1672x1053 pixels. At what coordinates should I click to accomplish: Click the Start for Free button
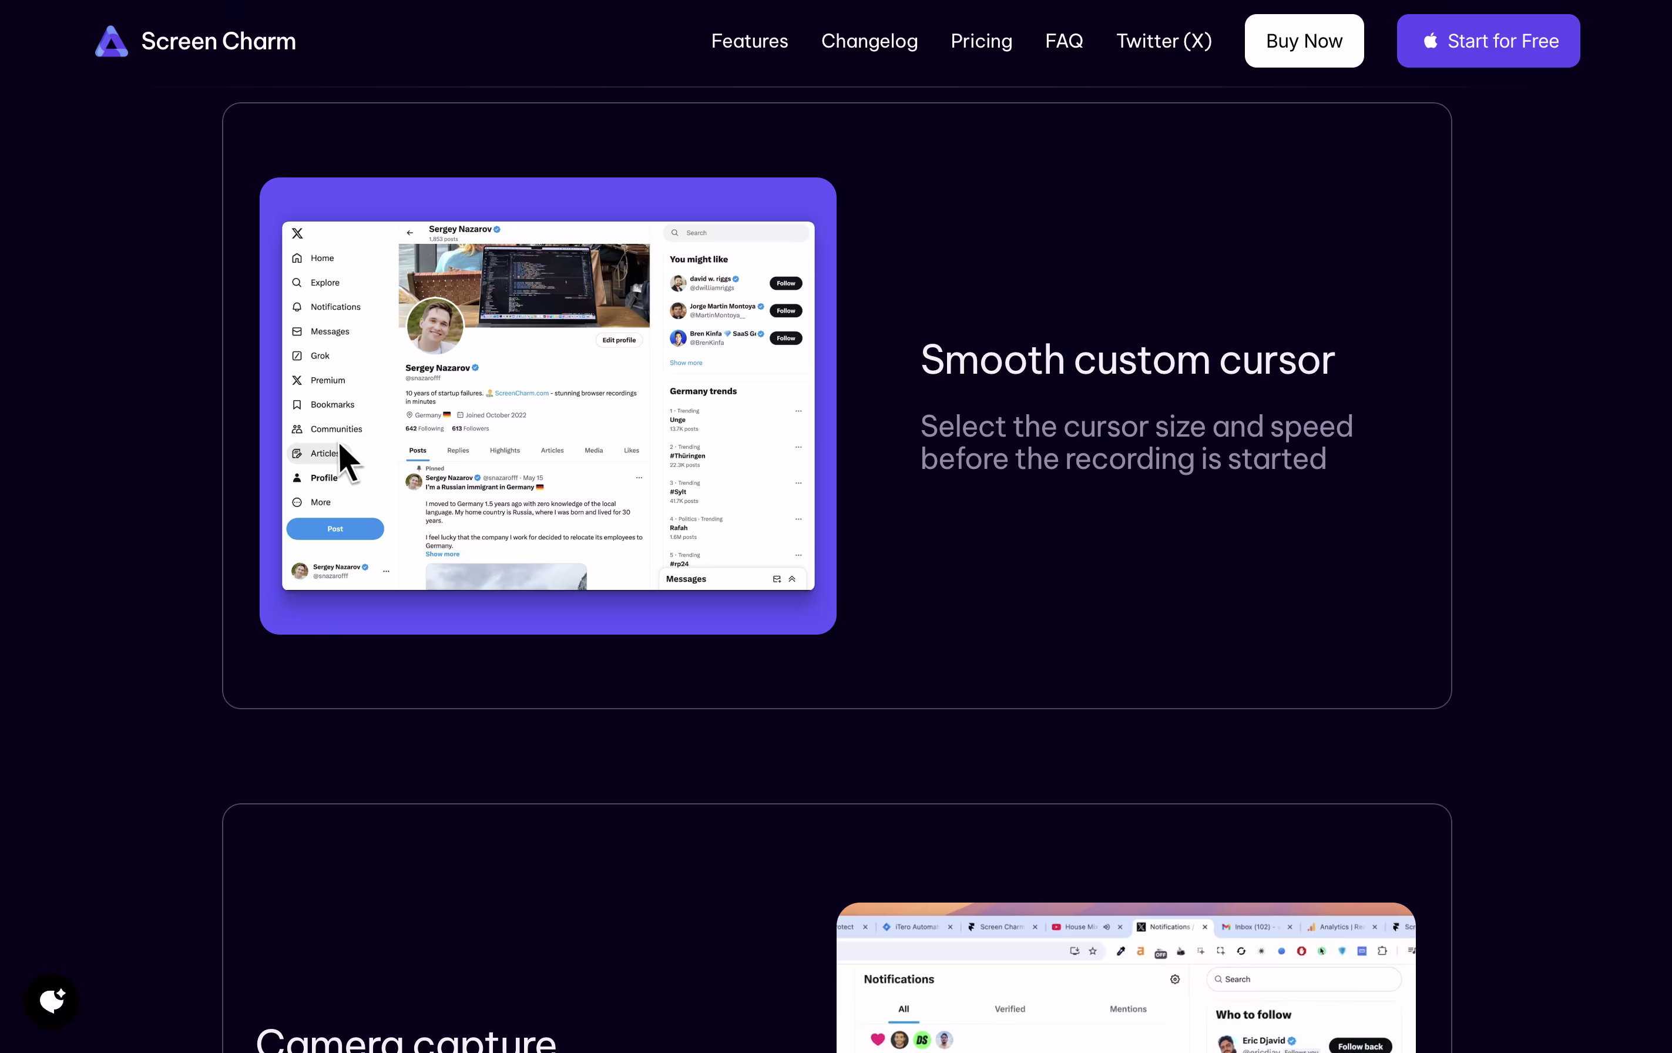coord(1488,41)
